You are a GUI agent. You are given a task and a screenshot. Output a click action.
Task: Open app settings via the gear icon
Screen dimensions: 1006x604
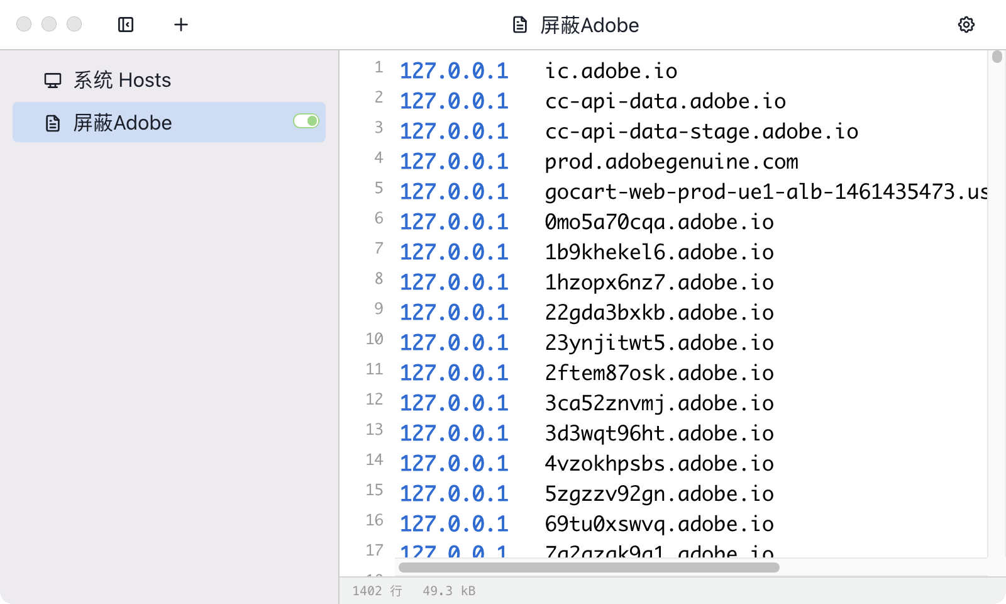(966, 25)
